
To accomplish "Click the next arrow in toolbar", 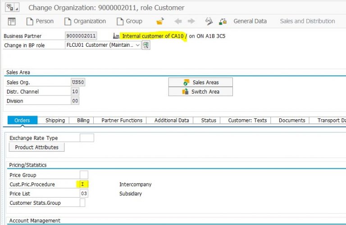I will click(191, 21).
